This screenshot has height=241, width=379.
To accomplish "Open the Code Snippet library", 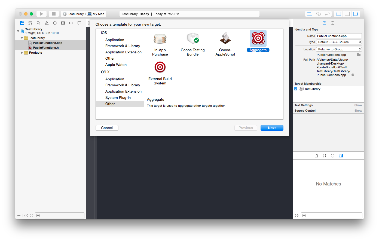I will 324,156.
